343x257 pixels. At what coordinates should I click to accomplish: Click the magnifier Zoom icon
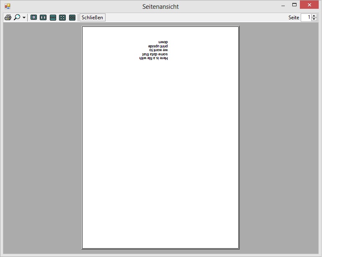(x=17, y=18)
